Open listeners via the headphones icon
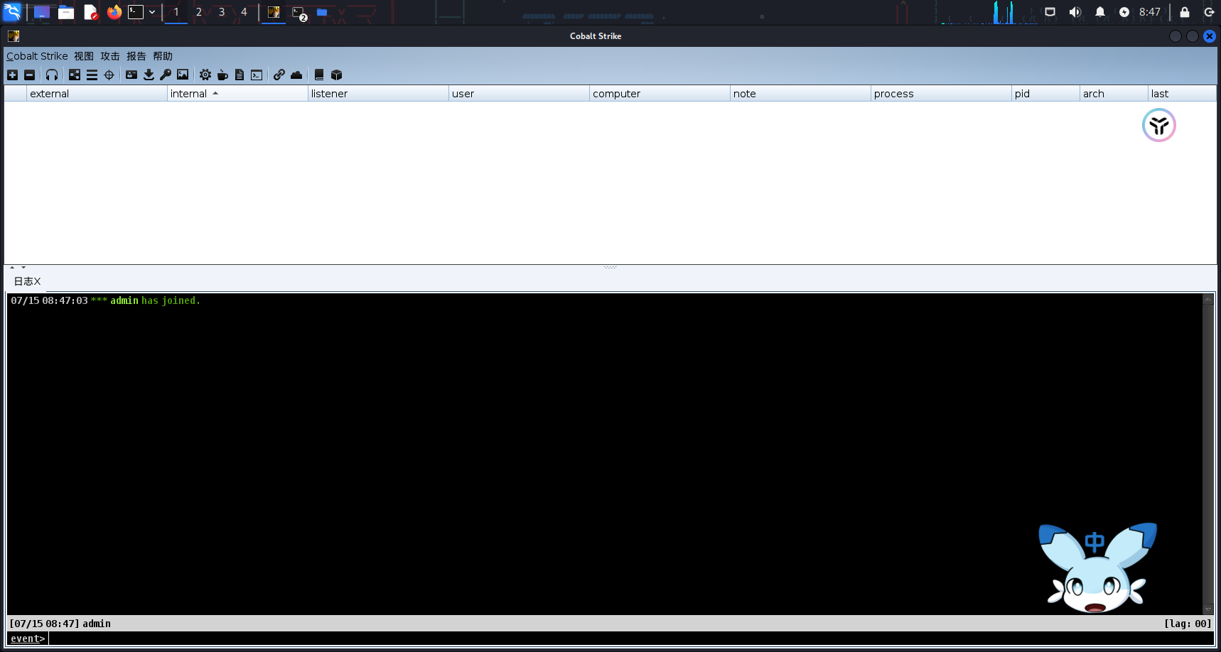Screen dimensions: 1221x652 click(x=52, y=75)
